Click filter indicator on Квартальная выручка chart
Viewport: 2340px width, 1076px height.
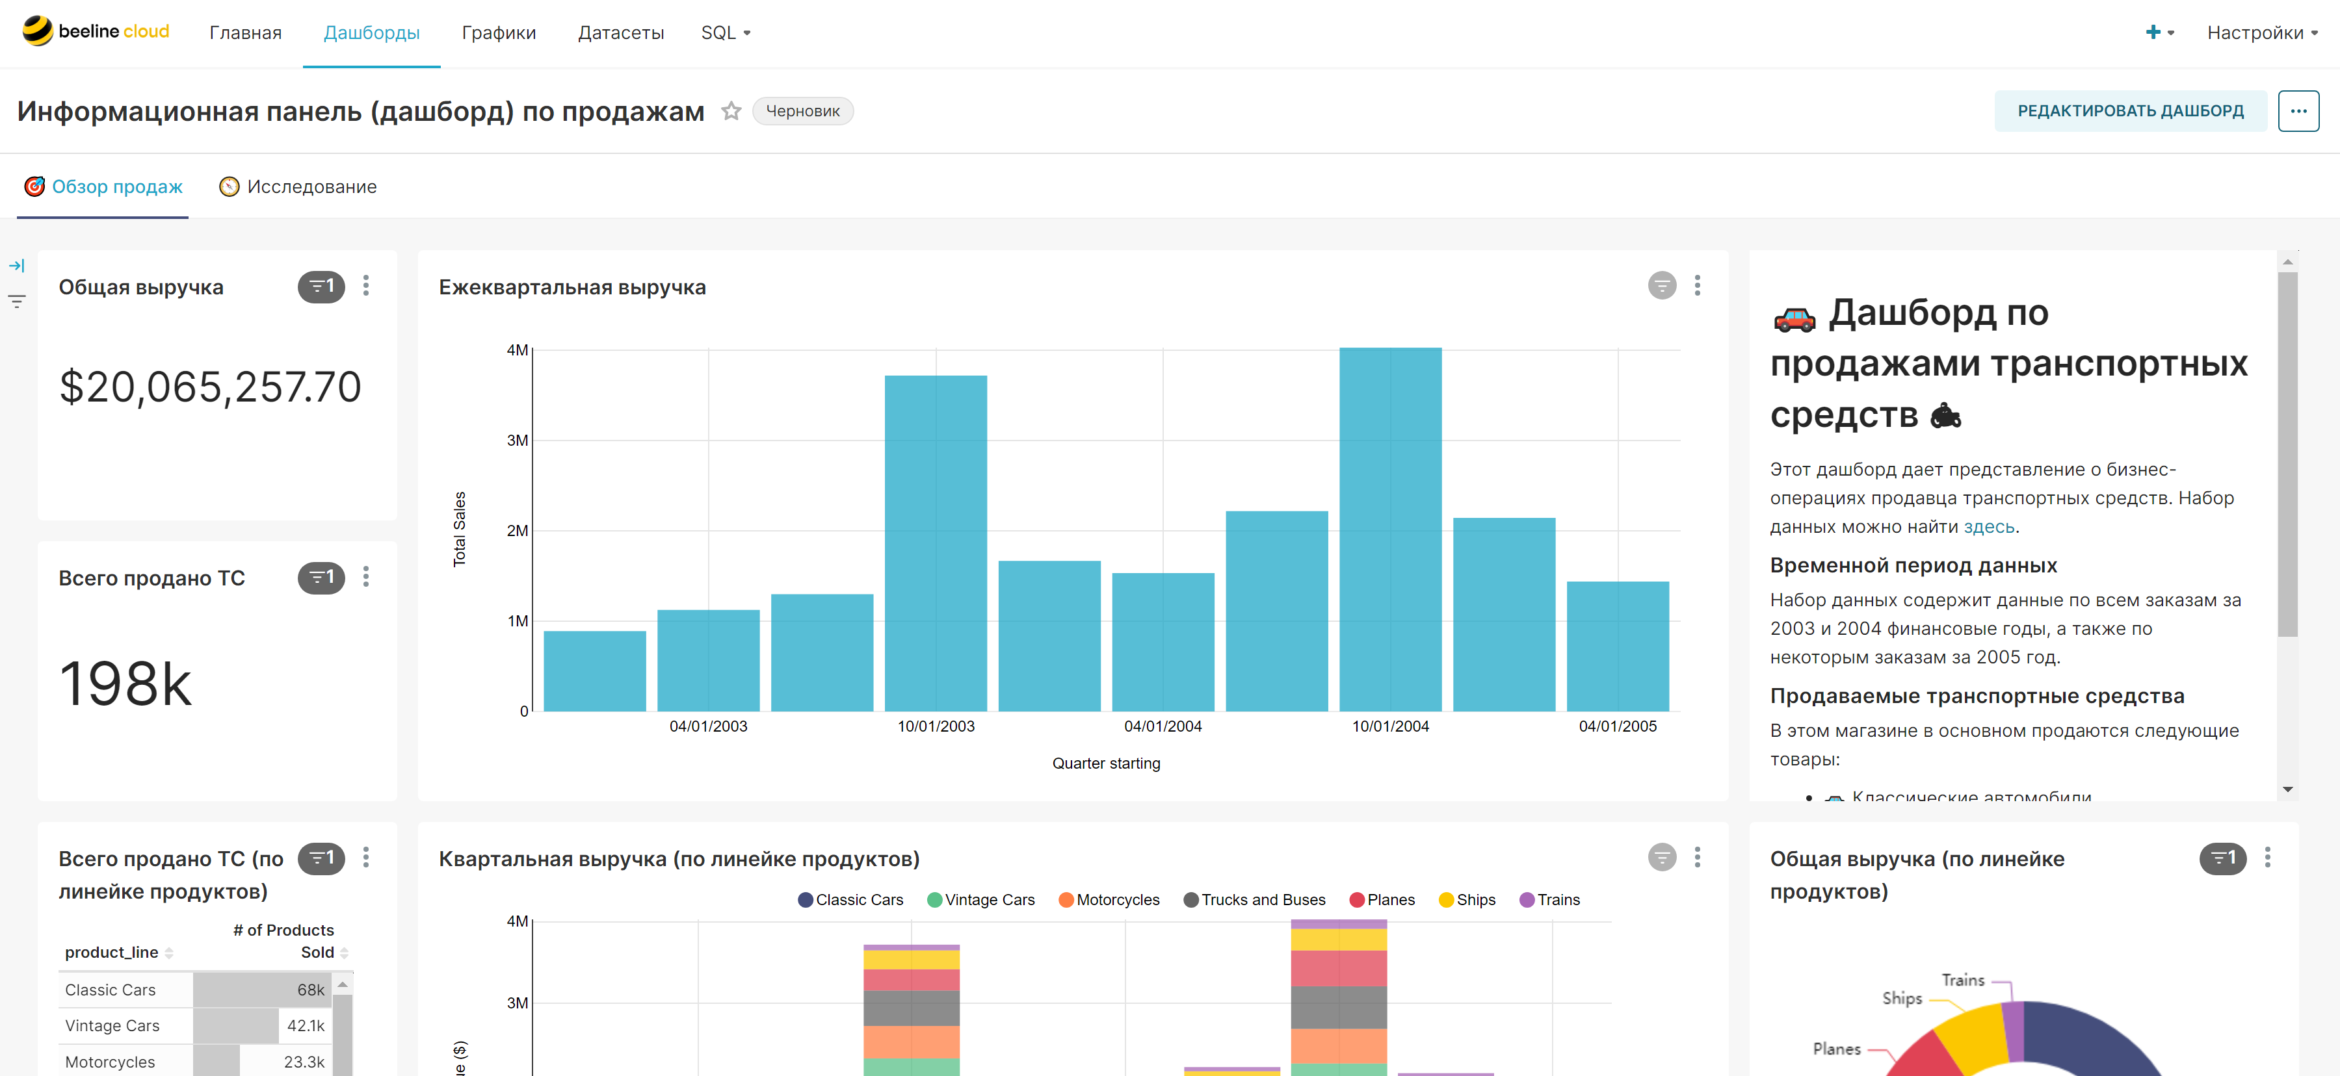[1661, 857]
